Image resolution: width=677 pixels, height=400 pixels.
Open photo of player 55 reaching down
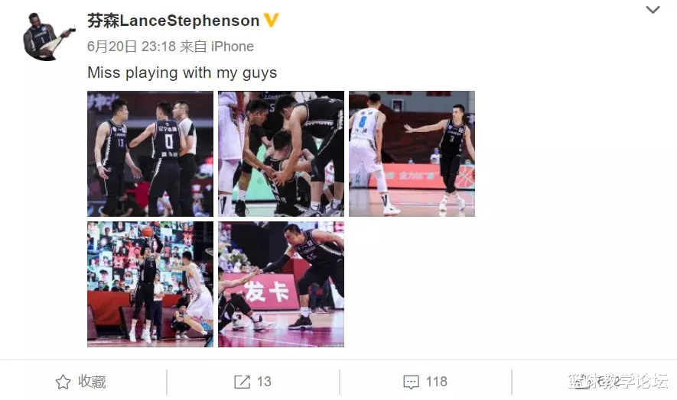click(x=281, y=285)
